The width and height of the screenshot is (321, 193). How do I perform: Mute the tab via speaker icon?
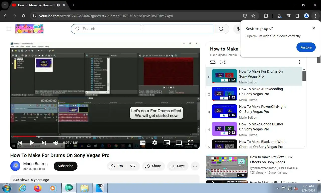tap(58, 5)
